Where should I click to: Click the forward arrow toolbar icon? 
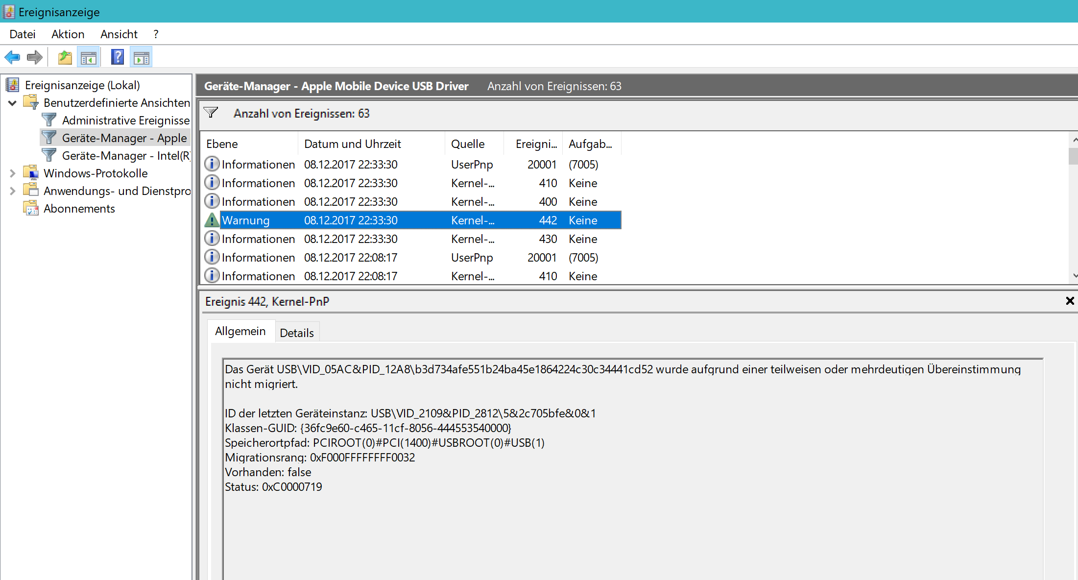pos(34,57)
